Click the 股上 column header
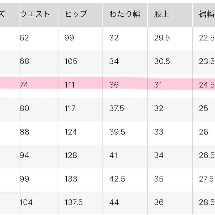This screenshot has width=215, height=215. pyautogui.click(x=162, y=14)
